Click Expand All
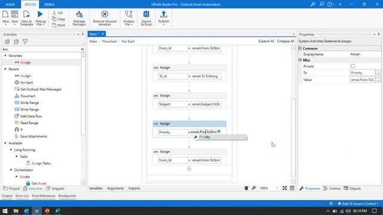 [x=266, y=41]
